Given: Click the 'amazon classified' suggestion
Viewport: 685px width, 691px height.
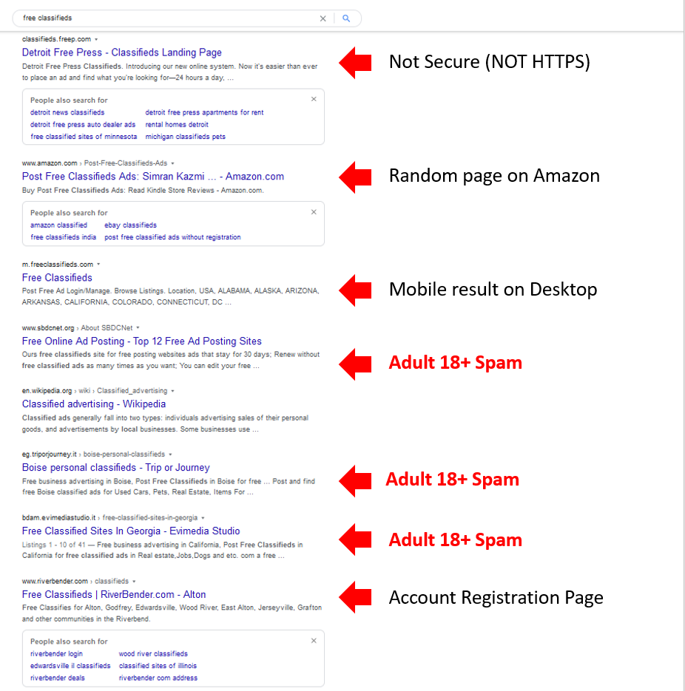Looking at the screenshot, I should tap(58, 225).
